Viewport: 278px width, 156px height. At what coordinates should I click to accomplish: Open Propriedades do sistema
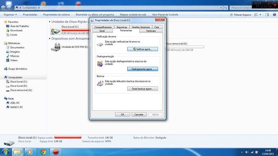(56, 15)
